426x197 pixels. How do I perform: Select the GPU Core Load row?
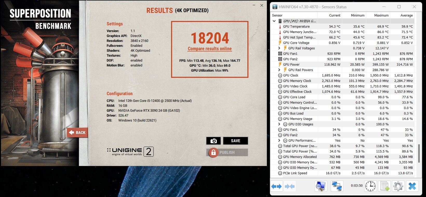[x=342, y=97]
